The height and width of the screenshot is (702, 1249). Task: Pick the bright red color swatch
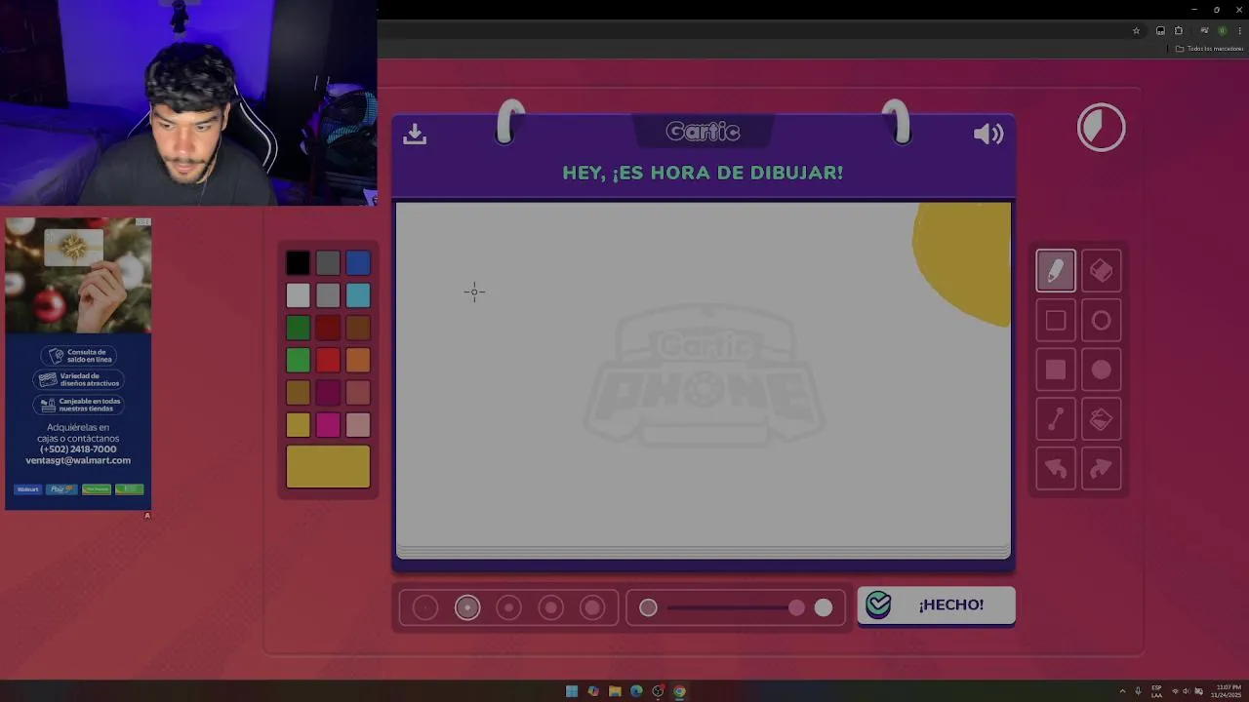(328, 360)
